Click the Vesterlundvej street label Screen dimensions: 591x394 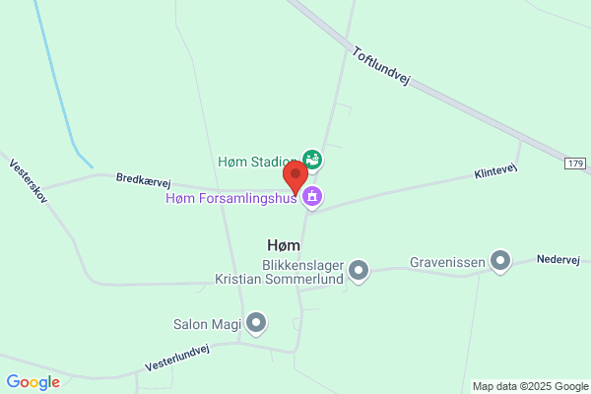tap(177, 358)
